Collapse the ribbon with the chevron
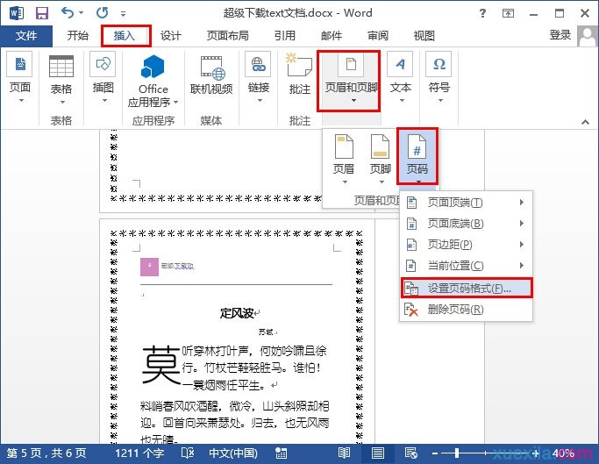This screenshot has width=599, height=464. [585, 122]
